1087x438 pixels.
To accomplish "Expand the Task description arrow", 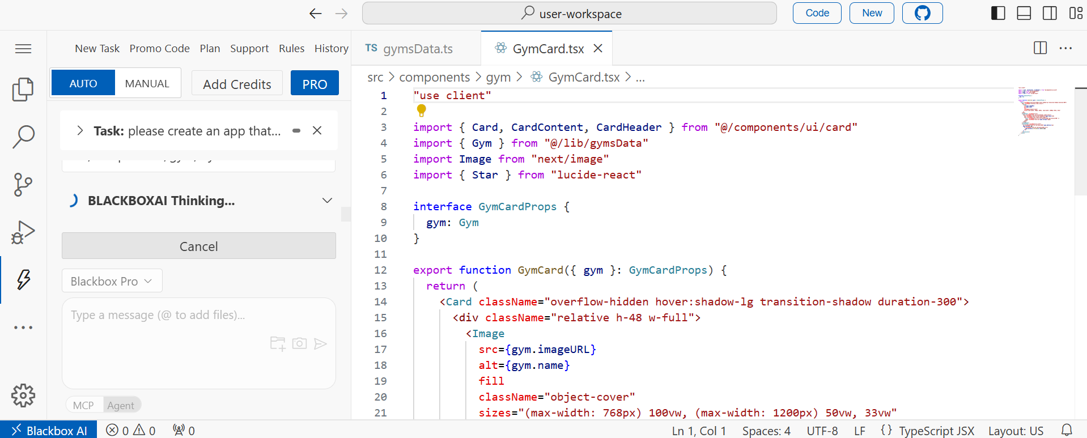I will (x=80, y=131).
